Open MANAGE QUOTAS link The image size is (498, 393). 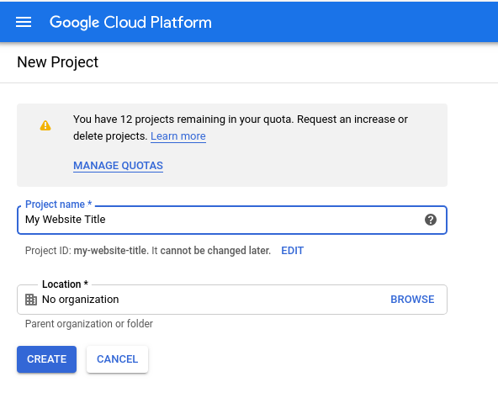tap(118, 166)
